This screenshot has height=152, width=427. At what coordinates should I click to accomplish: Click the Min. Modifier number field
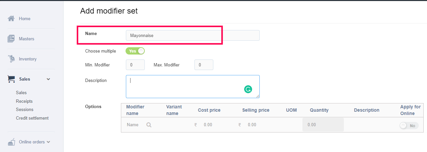click(x=135, y=65)
